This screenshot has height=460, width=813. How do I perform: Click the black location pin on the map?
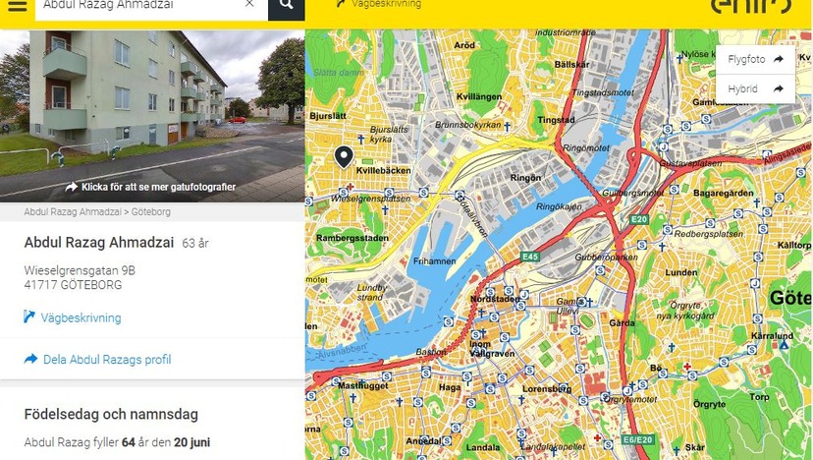pos(344,157)
